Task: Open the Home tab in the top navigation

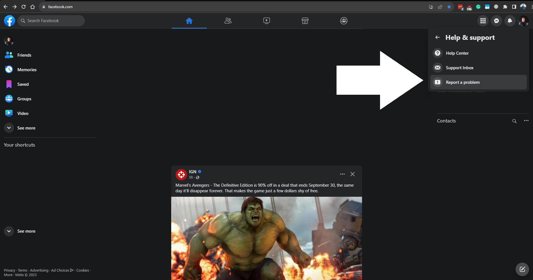Action: (x=189, y=21)
